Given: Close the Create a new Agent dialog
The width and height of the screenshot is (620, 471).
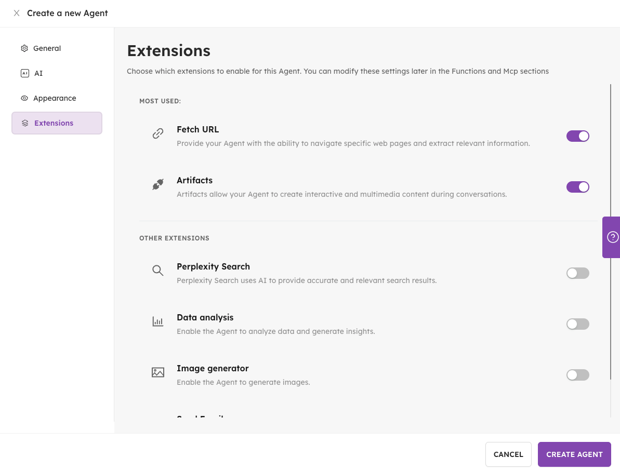Looking at the screenshot, I should point(17,13).
